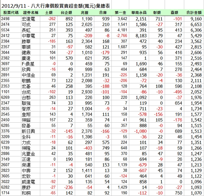
Task: Select the 彰銀 column header
Action: 157,13
